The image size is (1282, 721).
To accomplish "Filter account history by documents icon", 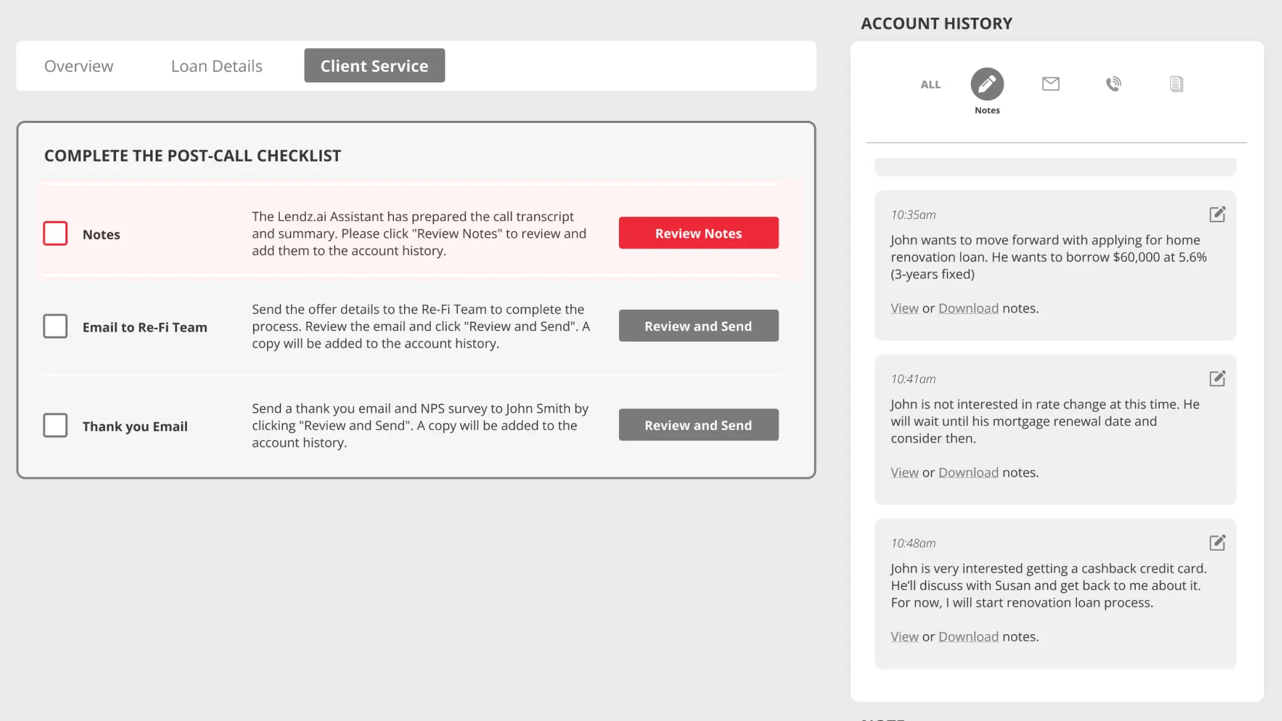I will click(x=1176, y=84).
